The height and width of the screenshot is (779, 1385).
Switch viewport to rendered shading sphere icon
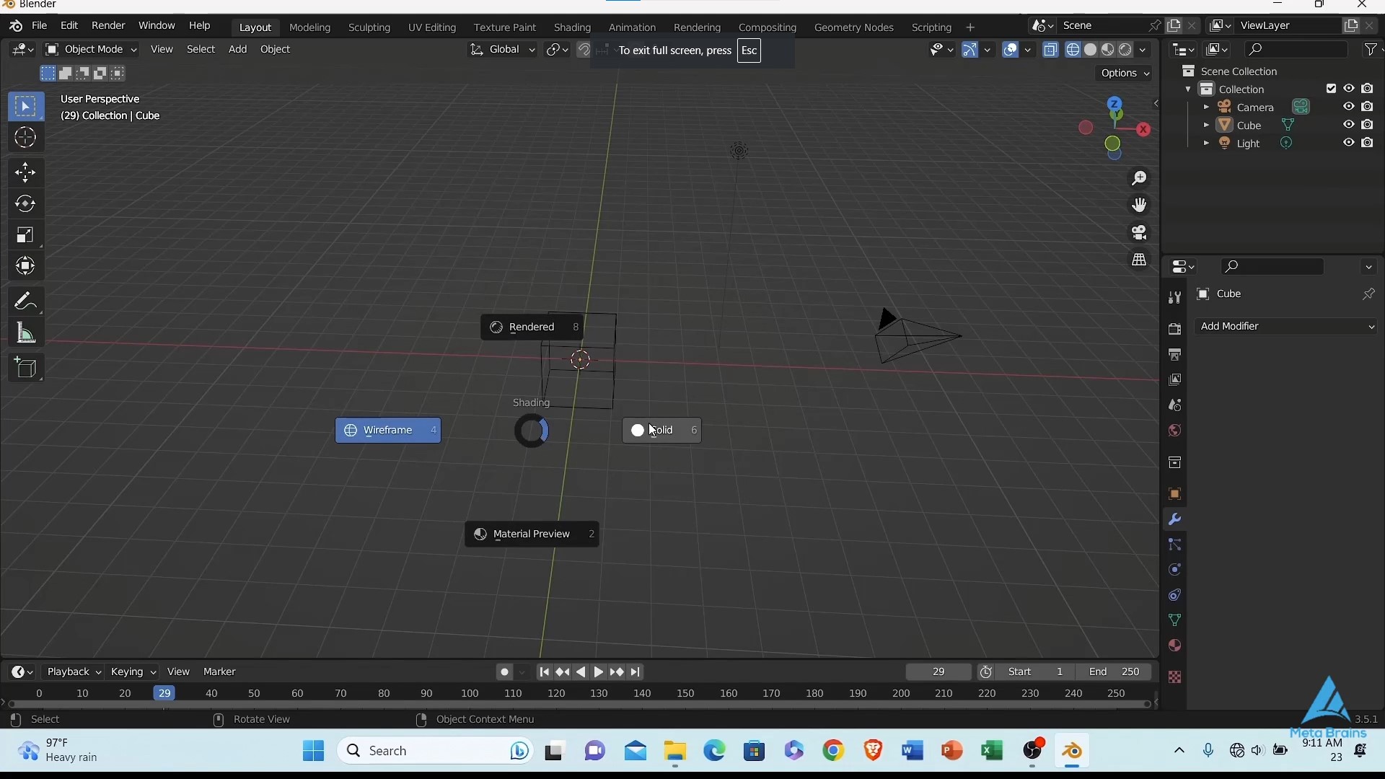1125,49
